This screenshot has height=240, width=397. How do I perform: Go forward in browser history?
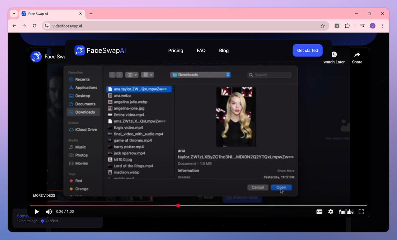(x=24, y=26)
